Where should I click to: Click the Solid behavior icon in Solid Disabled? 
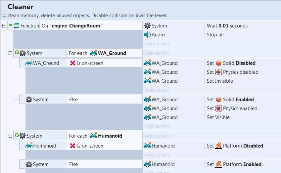pos(218,63)
